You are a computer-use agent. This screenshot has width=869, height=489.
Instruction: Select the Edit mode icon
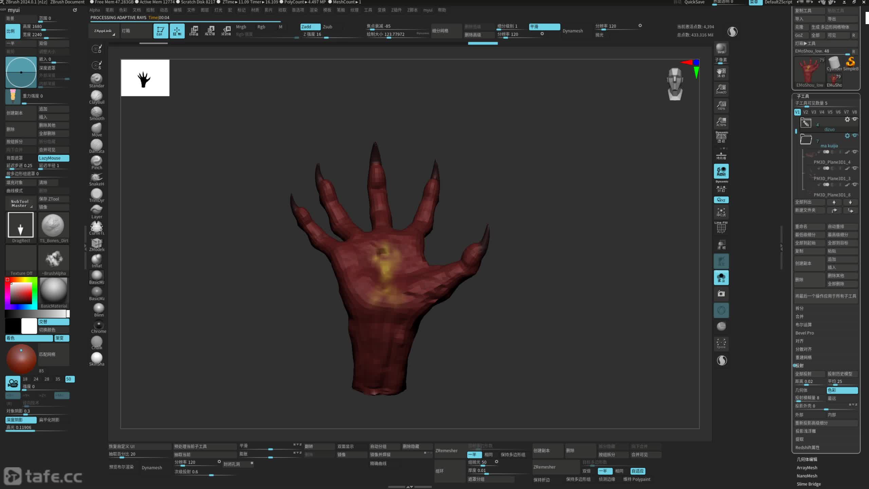click(x=160, y=31)
